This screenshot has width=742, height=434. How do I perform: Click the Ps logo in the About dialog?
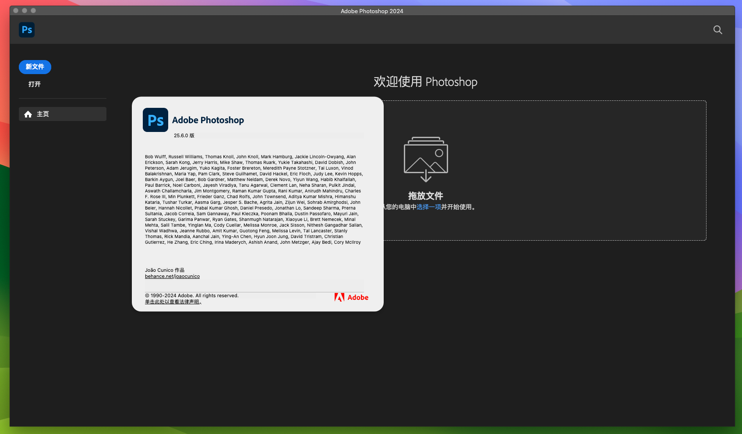(x=155, y=120)
